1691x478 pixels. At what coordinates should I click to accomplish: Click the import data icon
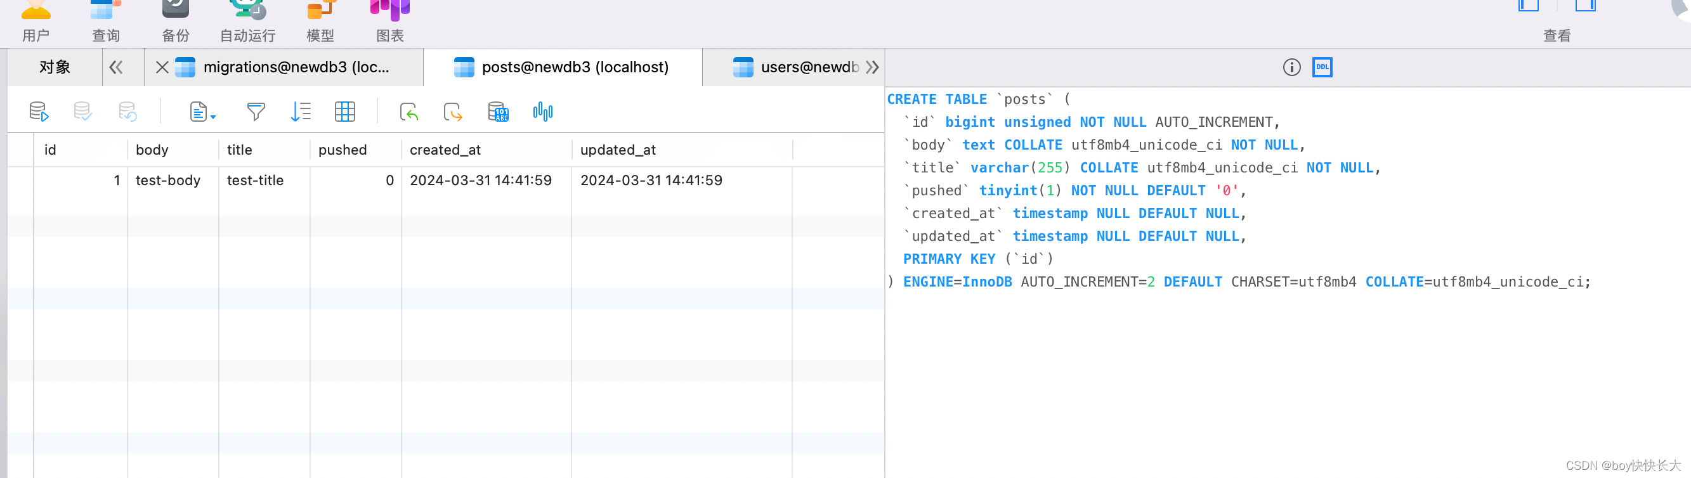coord(409,112)
